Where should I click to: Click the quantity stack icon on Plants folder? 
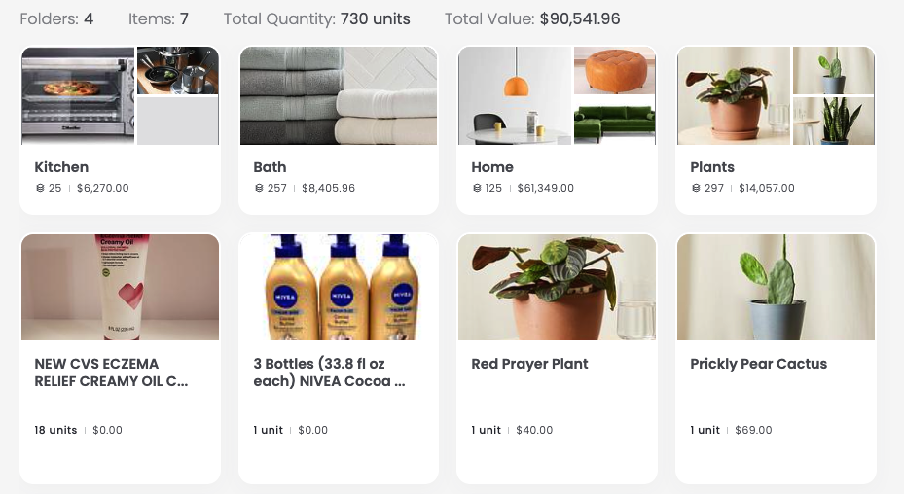pyautogui.click(x=694, y=188)
